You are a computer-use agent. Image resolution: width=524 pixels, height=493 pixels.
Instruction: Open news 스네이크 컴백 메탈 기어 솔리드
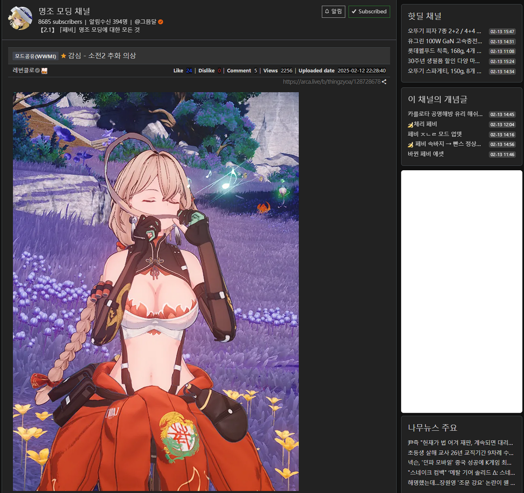pos(461,472)
